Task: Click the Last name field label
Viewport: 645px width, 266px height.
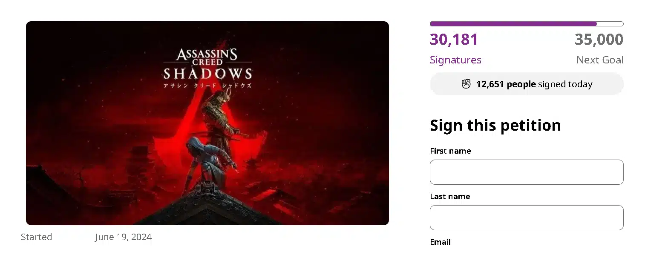Action: pos(449,197)
